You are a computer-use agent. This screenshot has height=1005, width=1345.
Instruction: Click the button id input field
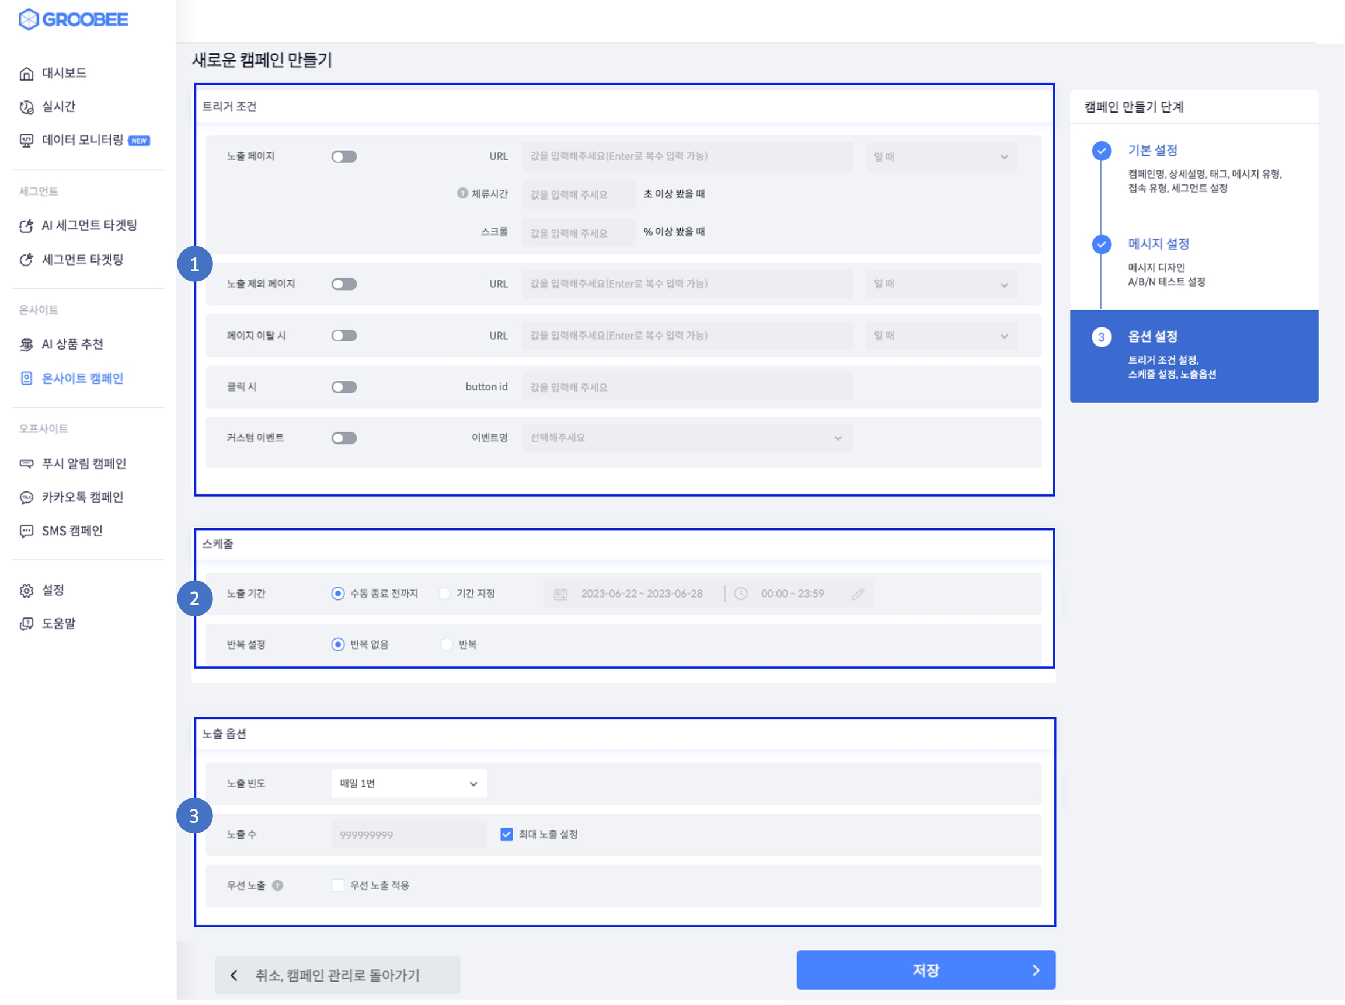tap(687, 388)
